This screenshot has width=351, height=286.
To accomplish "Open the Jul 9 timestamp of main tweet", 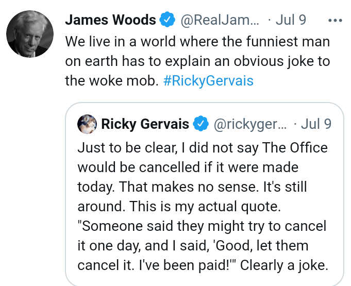I will click(291, 21).
